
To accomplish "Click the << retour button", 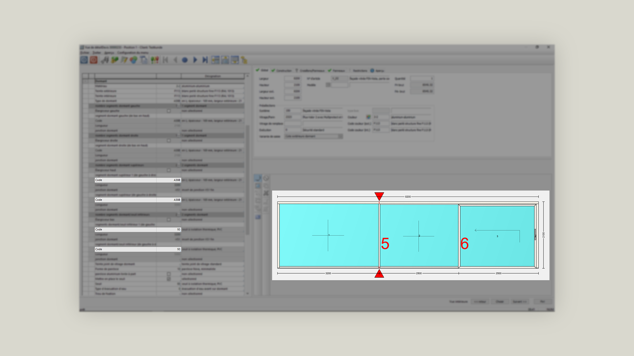I will [480, 302].
